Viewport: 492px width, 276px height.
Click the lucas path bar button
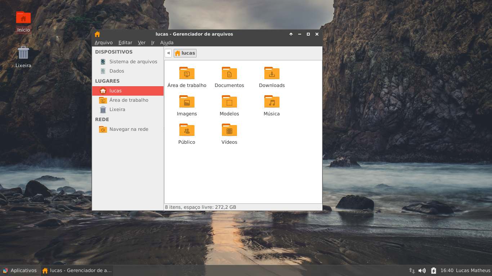click(185, 53)
